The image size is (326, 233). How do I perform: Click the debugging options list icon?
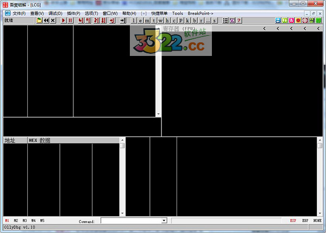[x=225, y=21]
